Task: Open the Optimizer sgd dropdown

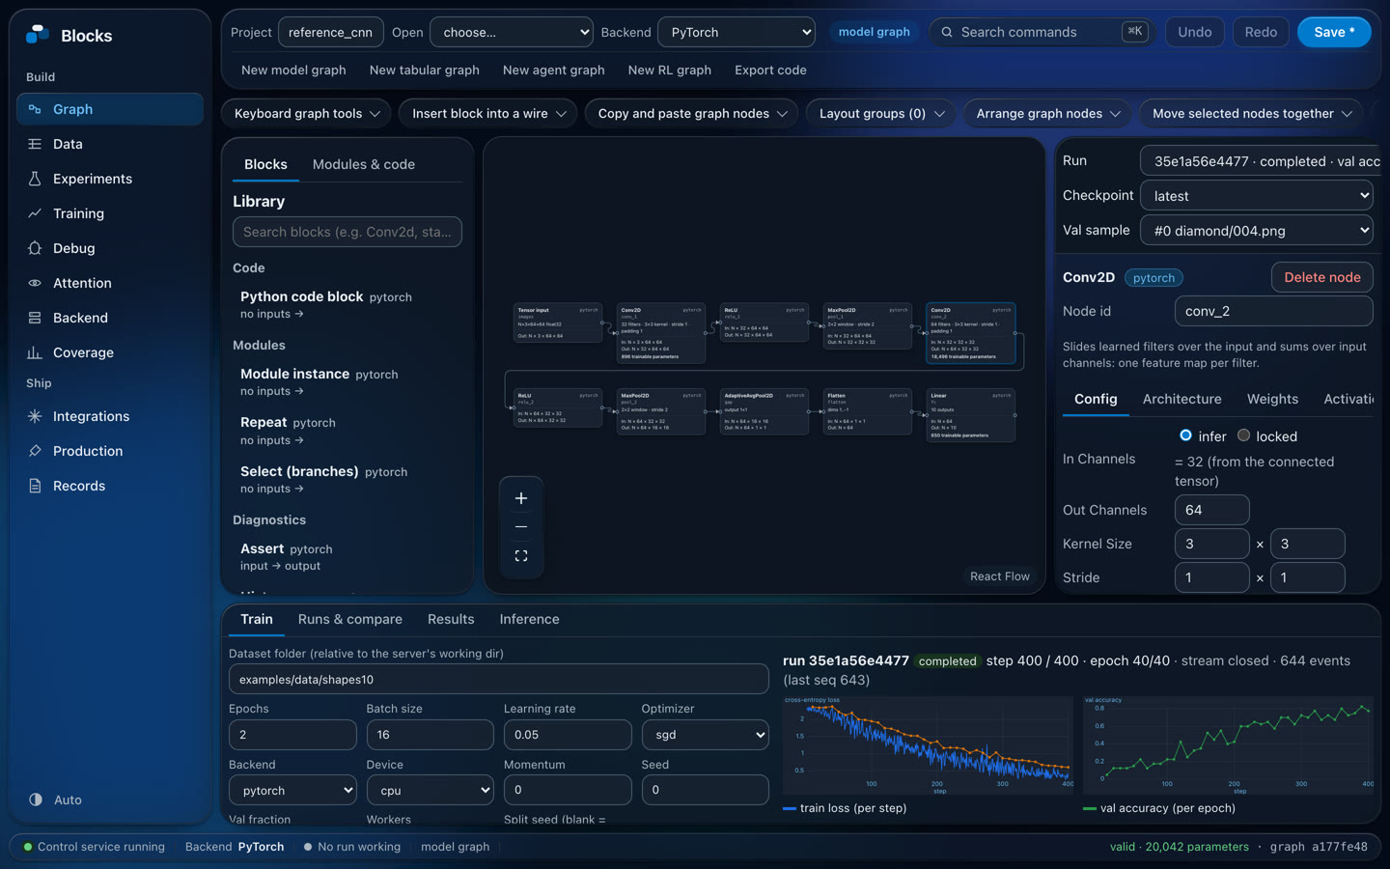Action: click(706, 735)
